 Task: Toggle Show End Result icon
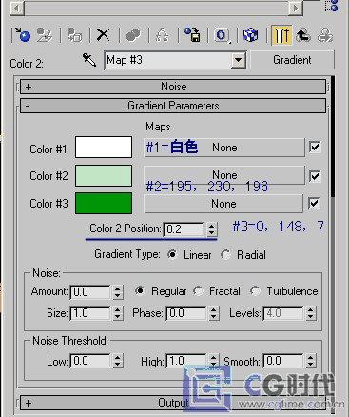click(281, 34)
